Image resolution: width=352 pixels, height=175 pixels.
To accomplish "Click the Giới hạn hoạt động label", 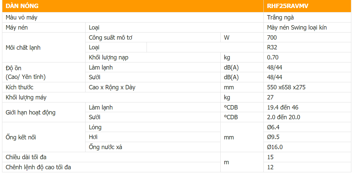I will click(x=31, y=112).
